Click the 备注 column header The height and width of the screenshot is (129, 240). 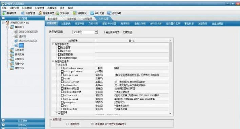coord(132,41)
